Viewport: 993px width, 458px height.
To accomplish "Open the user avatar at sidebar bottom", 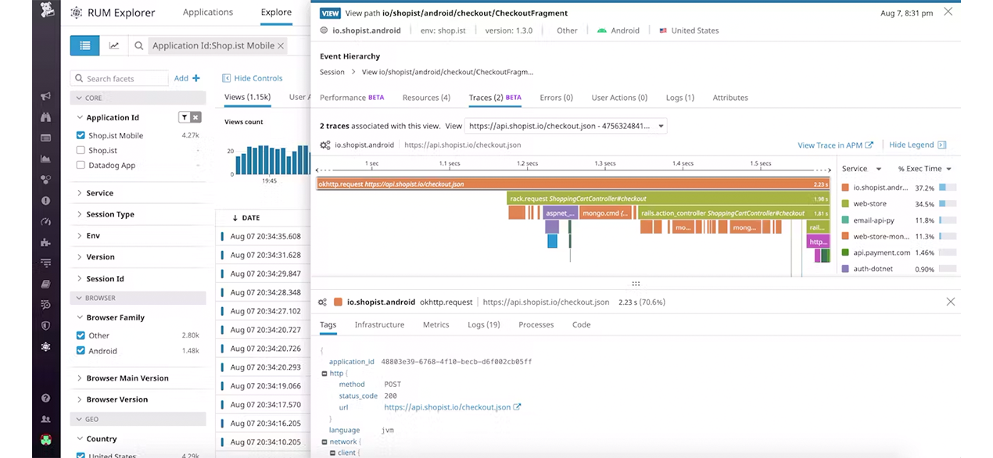I will [x=46, y=440].
